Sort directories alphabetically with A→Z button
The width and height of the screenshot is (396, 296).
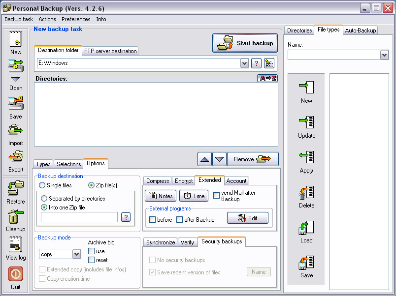tap(267, 78)
